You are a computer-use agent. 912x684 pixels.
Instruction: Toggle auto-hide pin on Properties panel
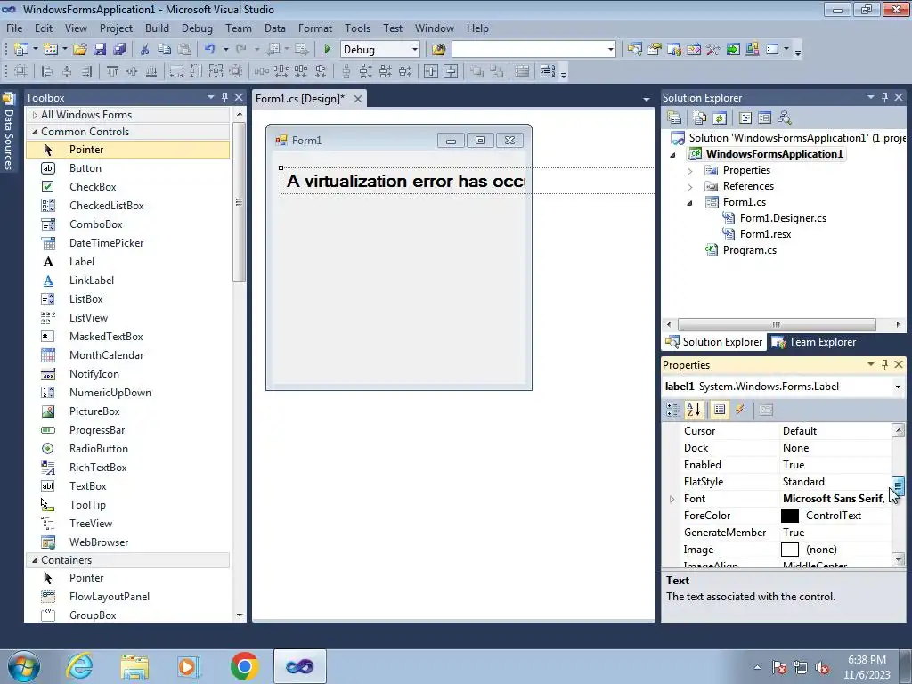884,364
